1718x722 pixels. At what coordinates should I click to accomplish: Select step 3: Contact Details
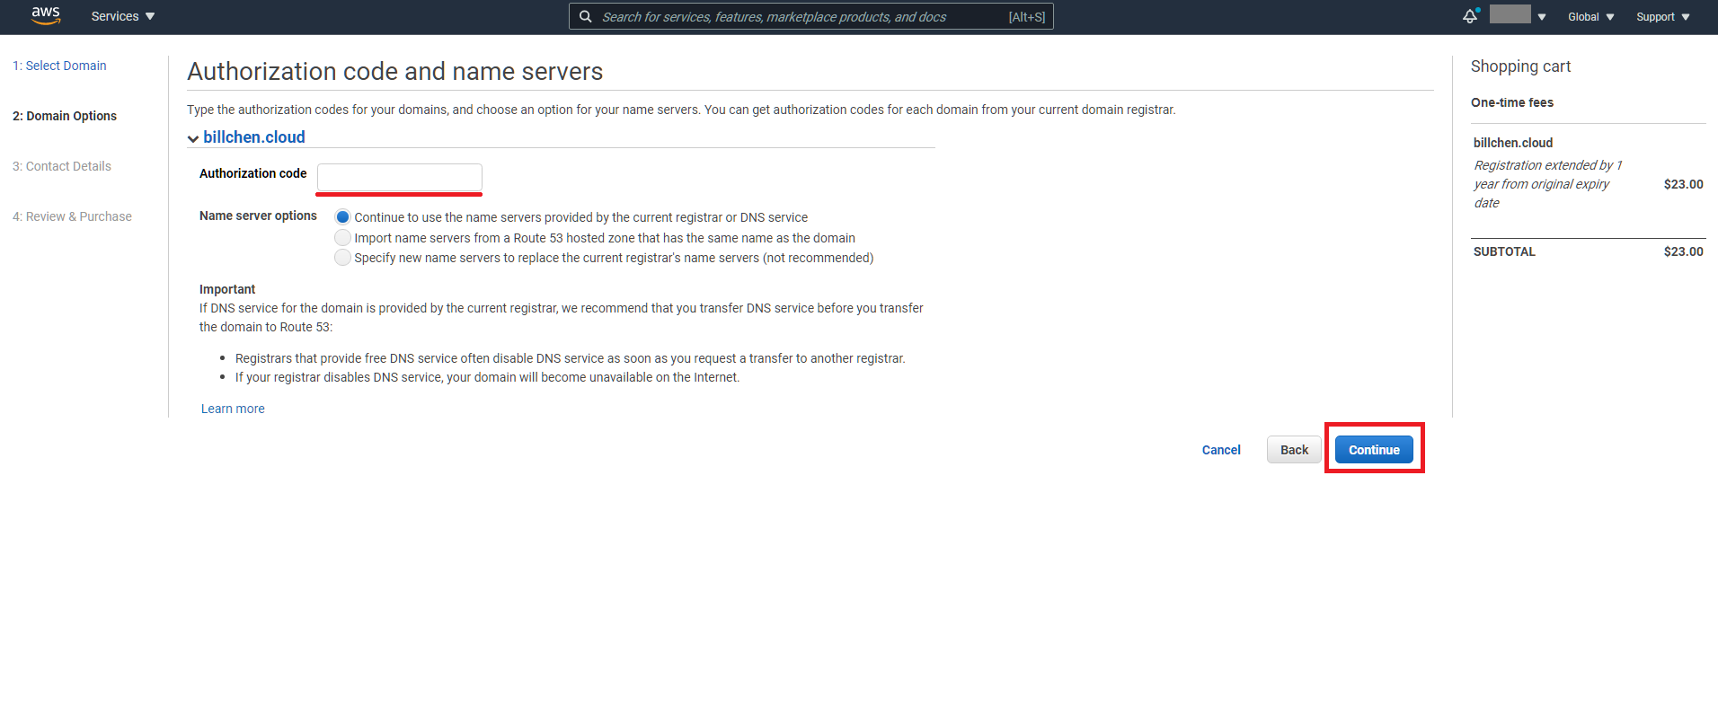tap(62, 166)
